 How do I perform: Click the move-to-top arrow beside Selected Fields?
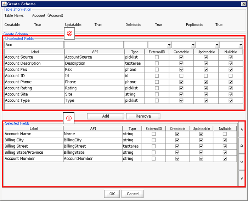(x=242, y=130)
